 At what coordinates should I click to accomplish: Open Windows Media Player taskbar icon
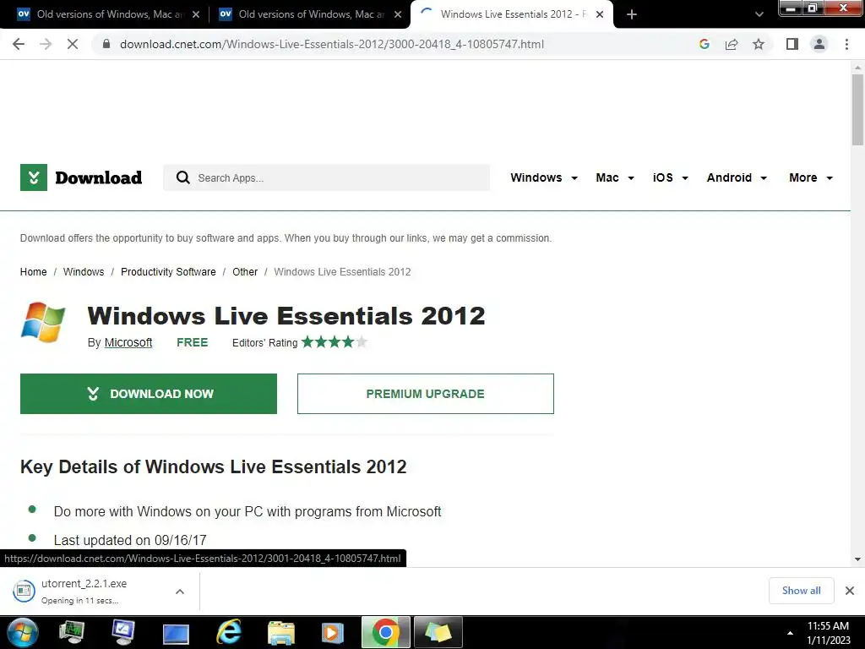332,632
